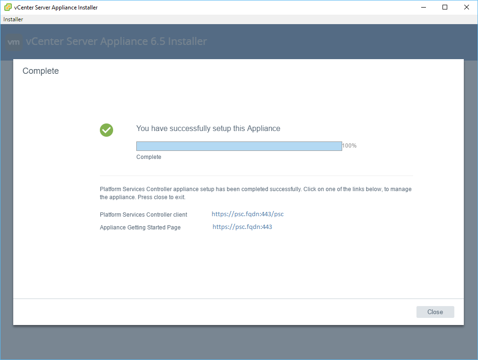Click the vCenter Server Appliance 6.5 Installer header
Screen dimensions: 478x360
[116, 42]
